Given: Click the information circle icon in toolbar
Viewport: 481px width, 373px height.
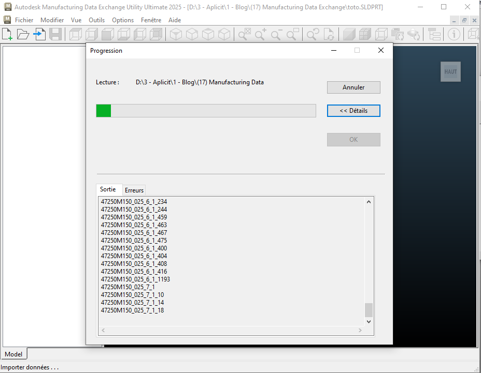Looking at the screenshot, I should coord(454,34).
